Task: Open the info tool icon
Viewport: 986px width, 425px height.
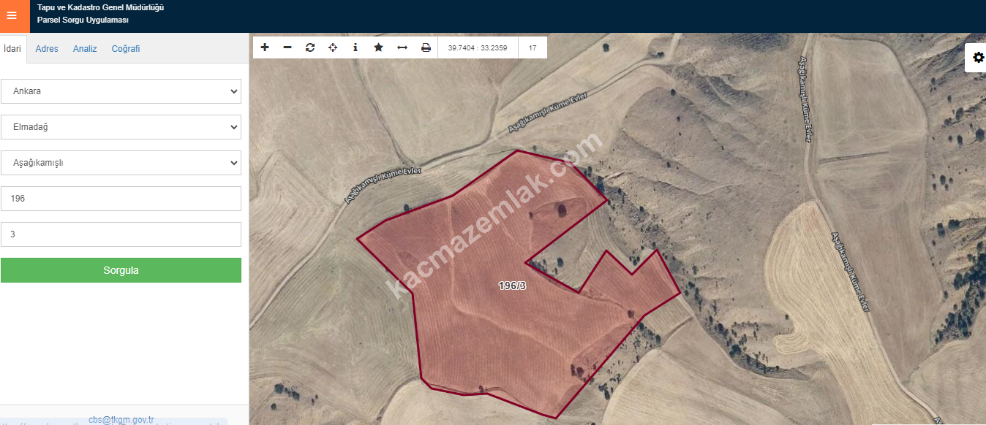Action: pos(355,47)
